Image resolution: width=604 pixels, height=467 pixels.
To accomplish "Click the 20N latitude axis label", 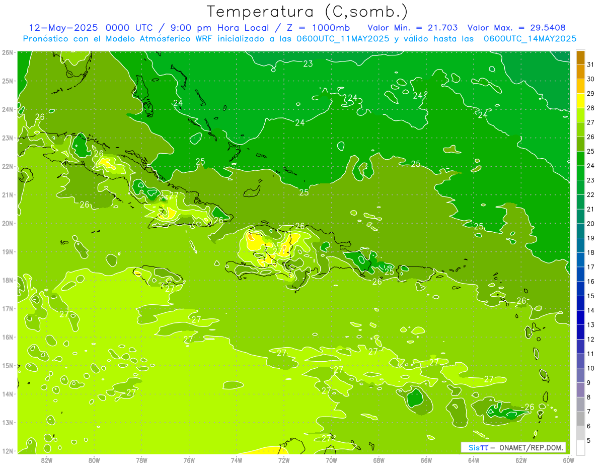I will pos(7,223).
